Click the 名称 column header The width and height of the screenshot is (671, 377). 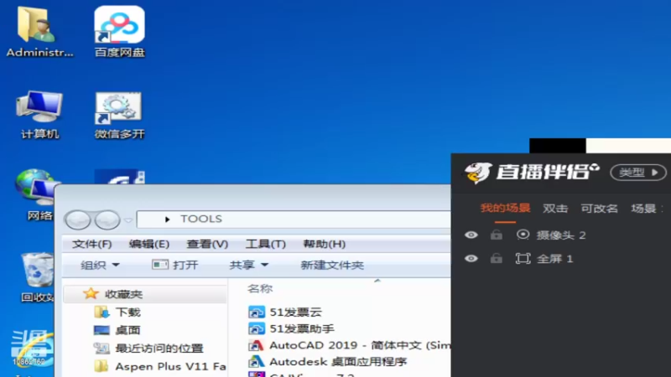(x=260, y=288)
